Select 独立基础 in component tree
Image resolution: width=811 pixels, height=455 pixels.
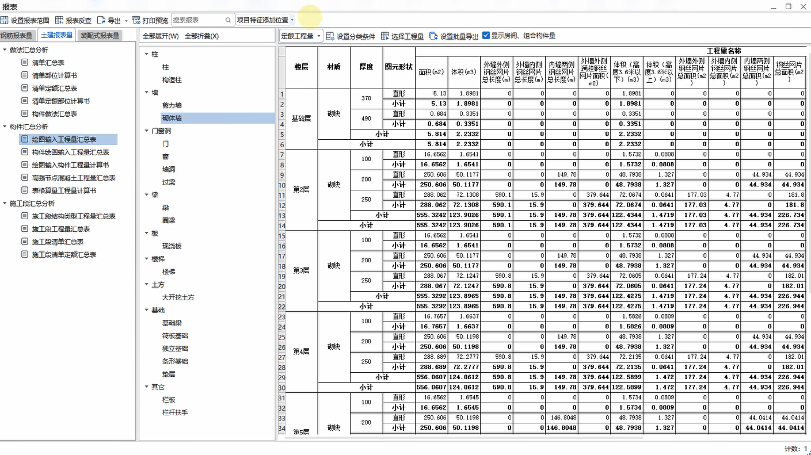(x=176, y=349)
